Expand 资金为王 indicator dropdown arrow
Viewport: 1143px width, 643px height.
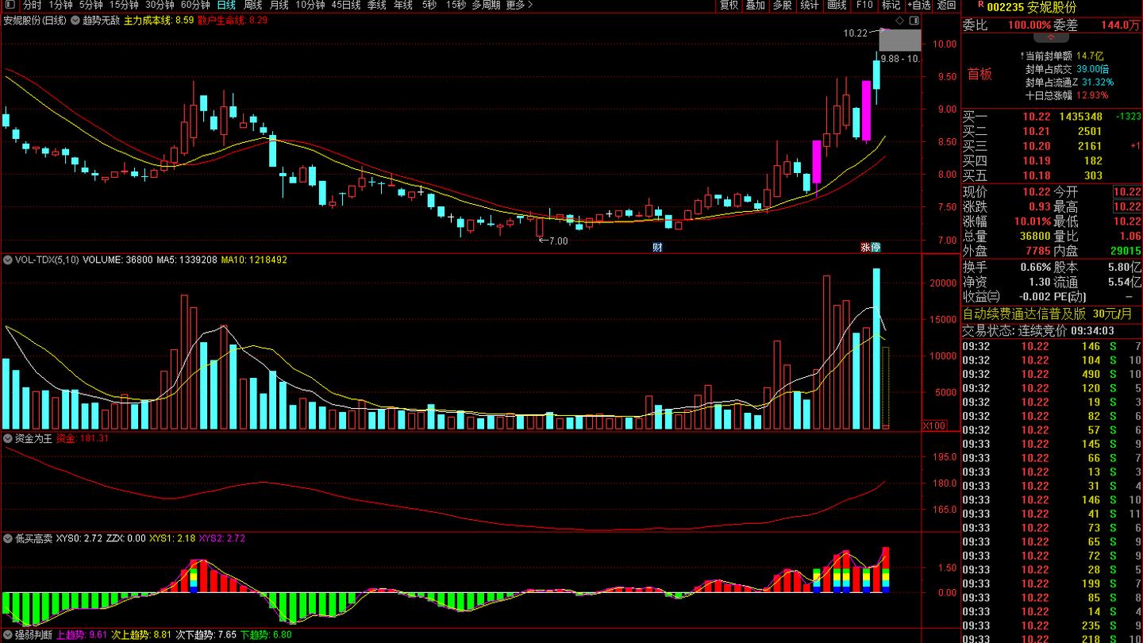(8, 438)
